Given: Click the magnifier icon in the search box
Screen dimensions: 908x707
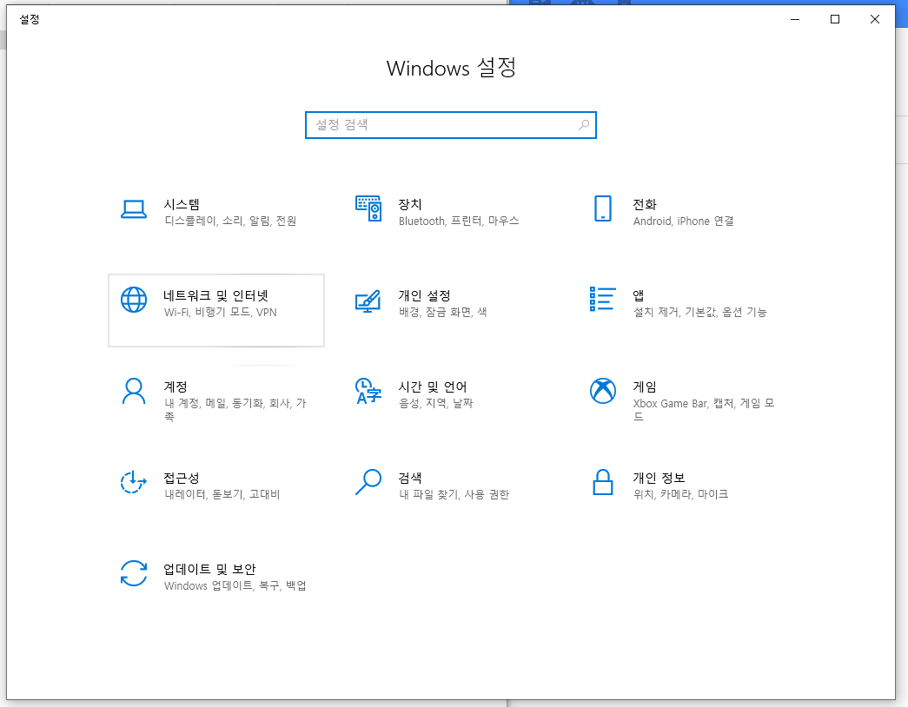Looking at the screenshot, I should click(584, 124).
